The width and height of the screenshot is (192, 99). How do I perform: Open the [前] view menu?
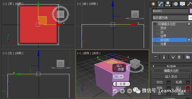(x=85, y=4)
